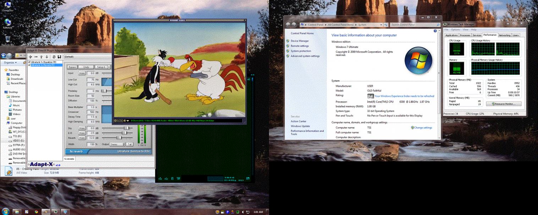
Task: Toggle Ultrafunk fx:Reverb R3 checkbox
Action: [29, 65]
